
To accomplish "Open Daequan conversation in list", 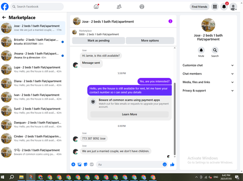I will [33, 125].
